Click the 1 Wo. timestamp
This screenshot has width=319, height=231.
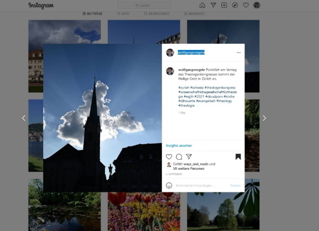point(182,112)
